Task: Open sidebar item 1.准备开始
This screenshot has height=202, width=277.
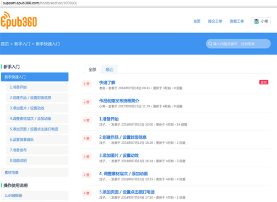Action: click(x=37, y=87)
